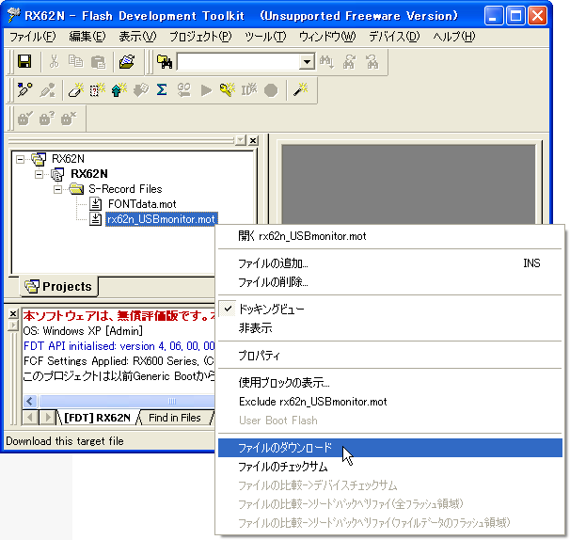Open the 編集(E) menu
570x540 pixels.
coord(87,37)
